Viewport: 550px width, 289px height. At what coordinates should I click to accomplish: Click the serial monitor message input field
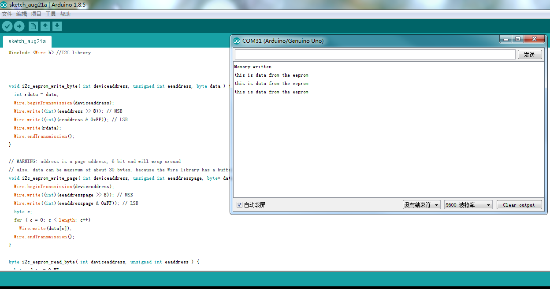point(375,54)
